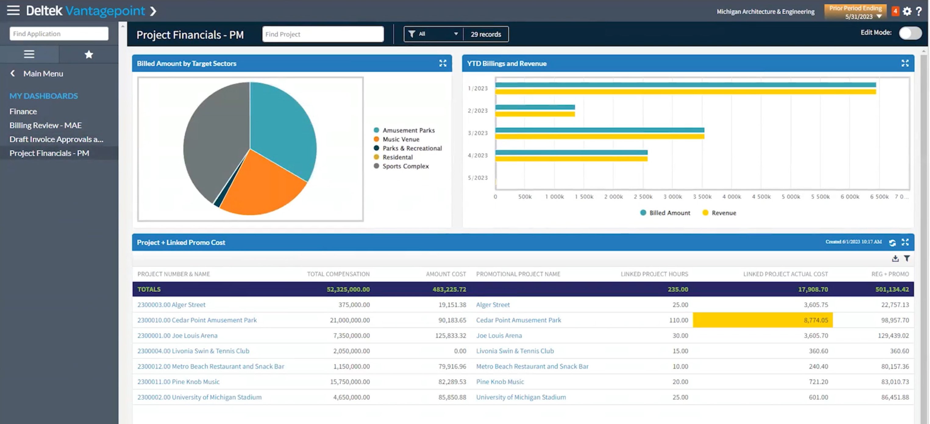The width and height of the screenshot is (930, 424).
Task: Switch the Edit Mode toggle on
Action: tap(910, 33)
